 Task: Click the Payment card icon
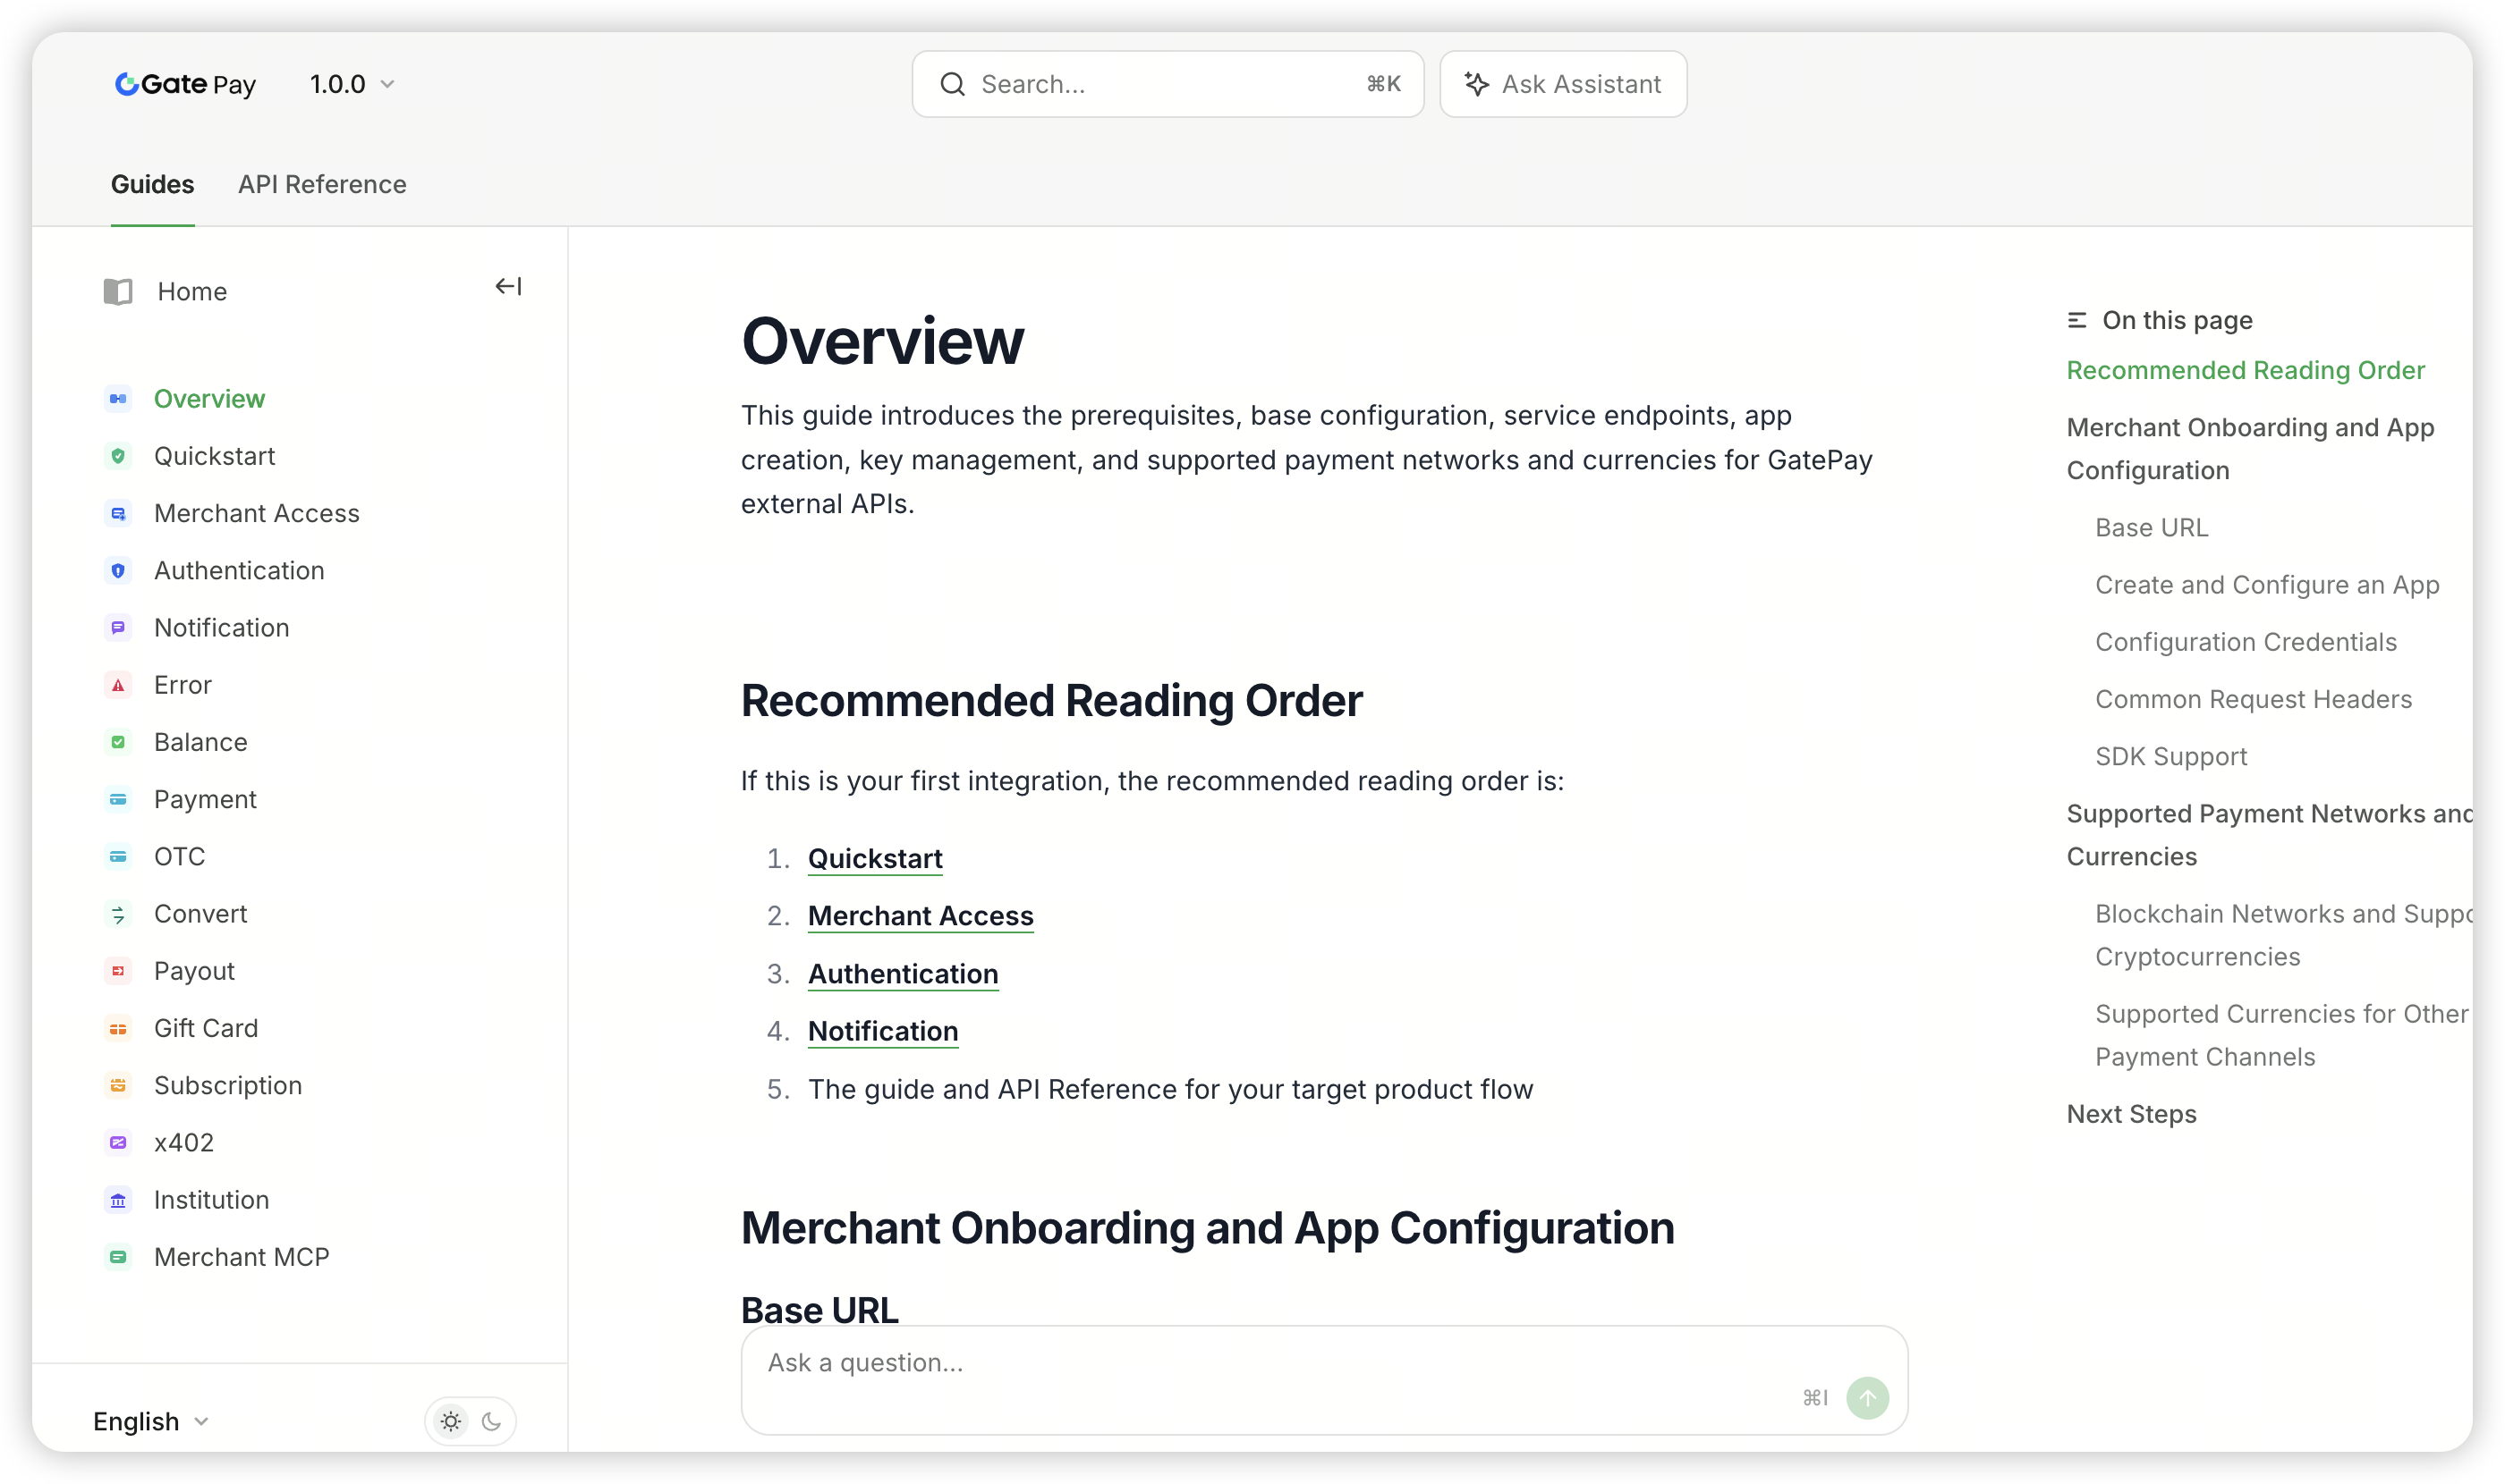coord(118,799)
